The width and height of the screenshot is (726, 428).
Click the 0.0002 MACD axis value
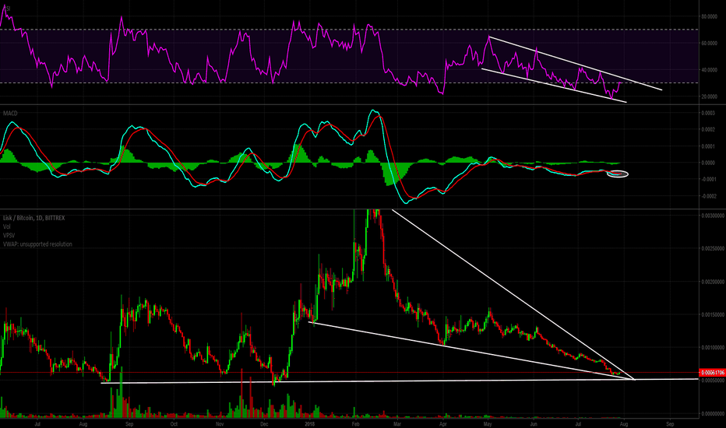(708, 129)
